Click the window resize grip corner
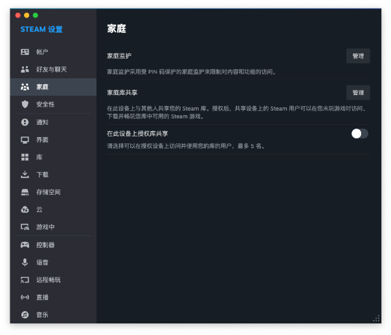The image size is (391, 335). click(x=376, y=319)
